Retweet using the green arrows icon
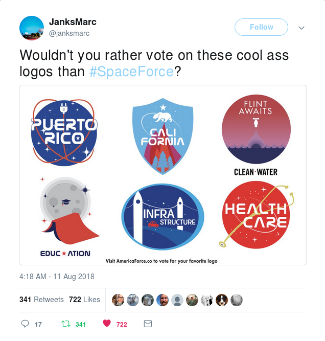Screen dimensions: 325x341 [x=65, y=324]
